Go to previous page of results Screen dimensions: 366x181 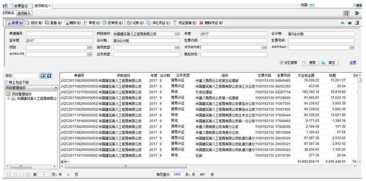[14, 174]
